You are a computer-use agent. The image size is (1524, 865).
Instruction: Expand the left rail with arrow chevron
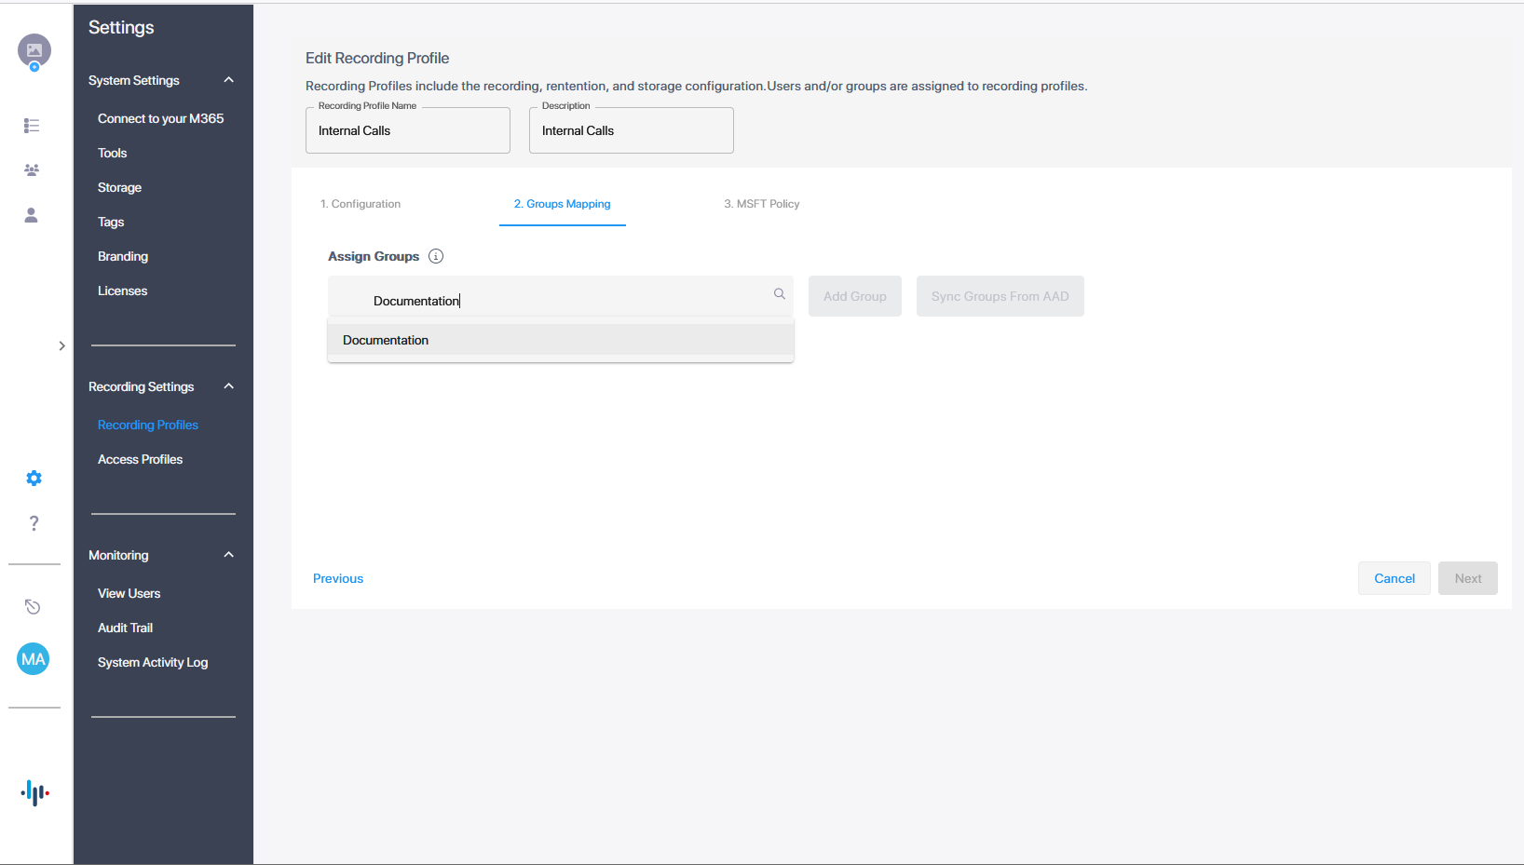point(61,346)
